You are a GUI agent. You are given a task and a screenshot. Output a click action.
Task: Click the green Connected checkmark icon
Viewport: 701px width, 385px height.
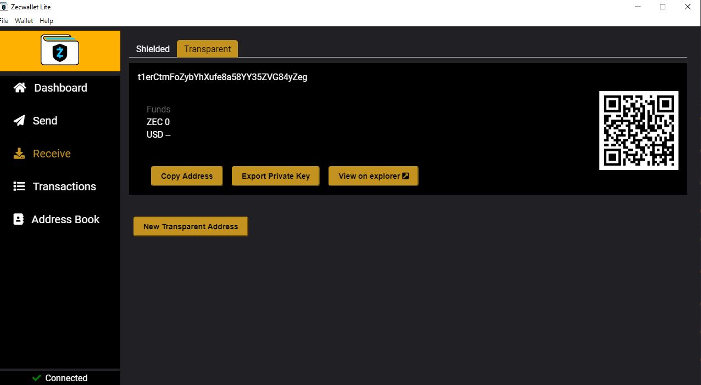[x=37, y=378]
